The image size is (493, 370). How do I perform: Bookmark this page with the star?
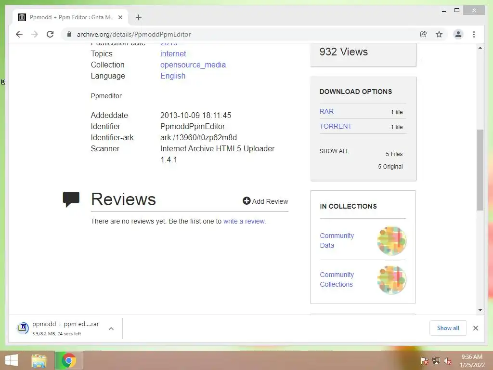click(439, 34)
